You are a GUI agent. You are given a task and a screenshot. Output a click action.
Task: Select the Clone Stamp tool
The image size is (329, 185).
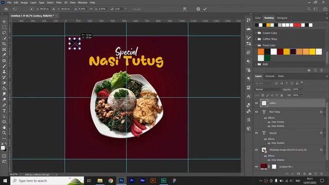pyautogui.click(x=4, y=72)
